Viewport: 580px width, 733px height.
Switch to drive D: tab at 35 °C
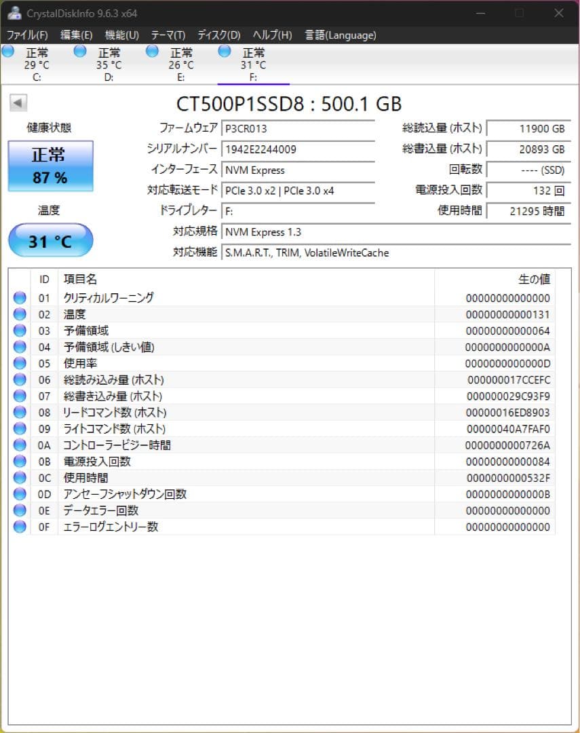pyautogui.click(x=109, y=64)
